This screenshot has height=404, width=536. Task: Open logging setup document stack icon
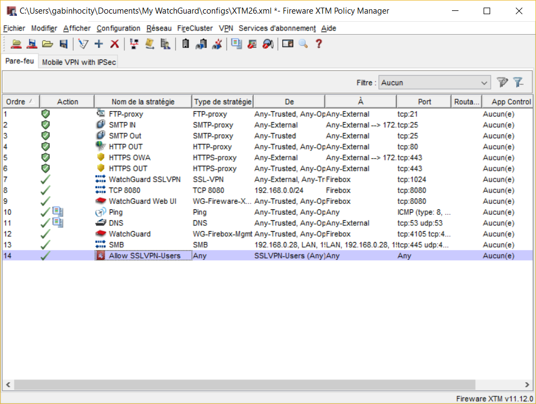point(236,44)
